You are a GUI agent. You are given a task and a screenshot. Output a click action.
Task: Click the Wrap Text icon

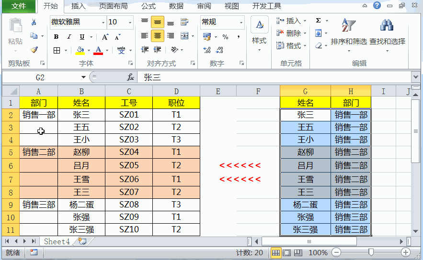(x=184, y=22)
